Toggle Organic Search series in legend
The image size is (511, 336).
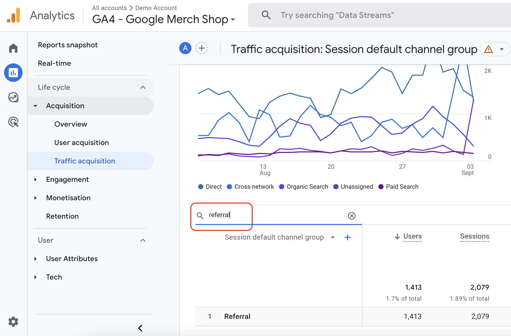[x=304, y=187]
